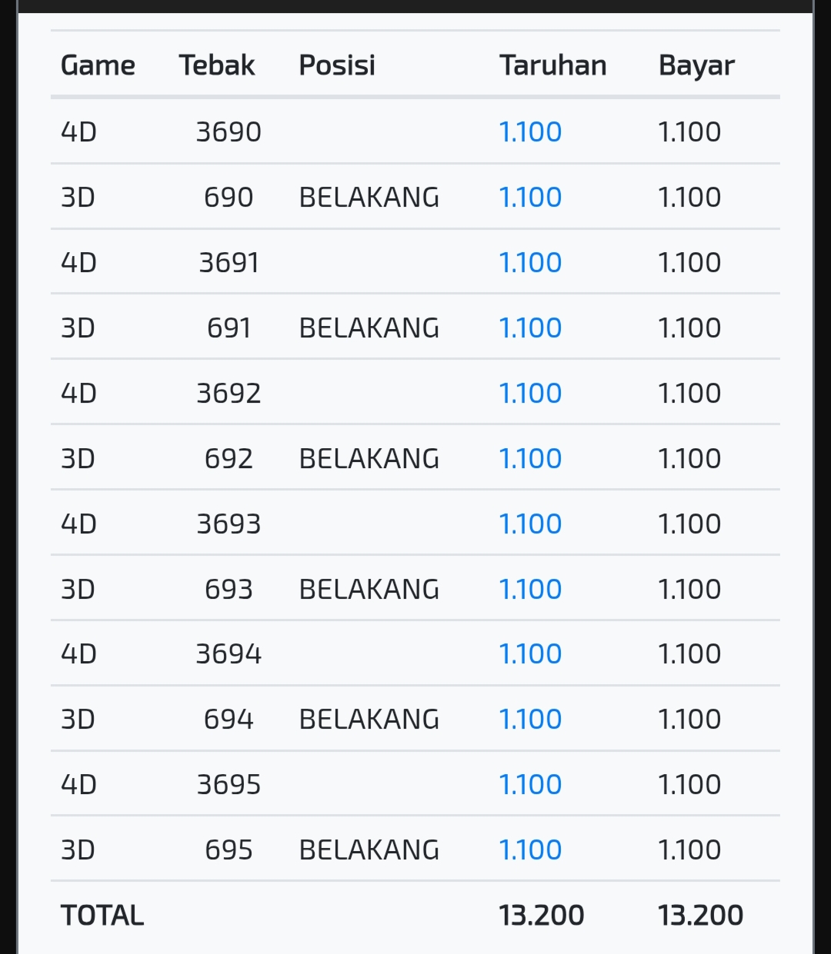Click the TOTAL row label
831x954 pixels.
(102, 915)
